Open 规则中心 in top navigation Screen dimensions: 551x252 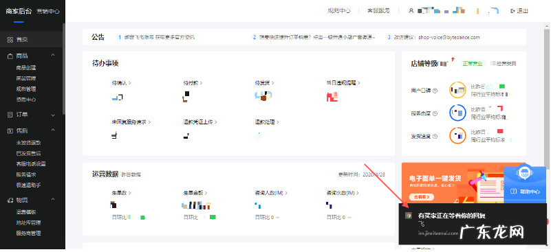coord(339,11)
